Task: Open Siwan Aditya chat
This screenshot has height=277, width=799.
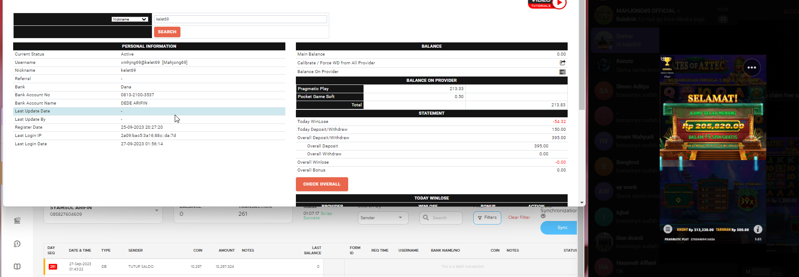Action: point(625,91)
